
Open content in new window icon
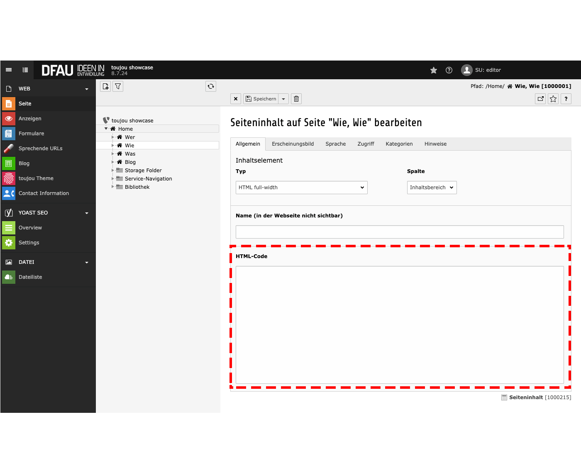[540, 99]
